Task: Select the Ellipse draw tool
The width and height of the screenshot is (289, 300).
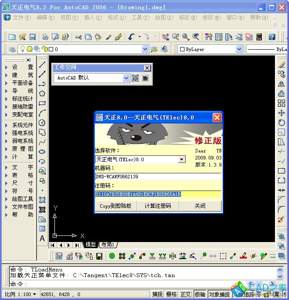Action: pyautogui.click(x=42, y=152)
